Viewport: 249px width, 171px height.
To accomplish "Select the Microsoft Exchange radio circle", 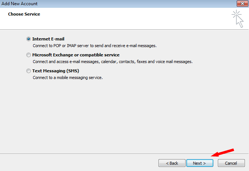I will (29, 55).
